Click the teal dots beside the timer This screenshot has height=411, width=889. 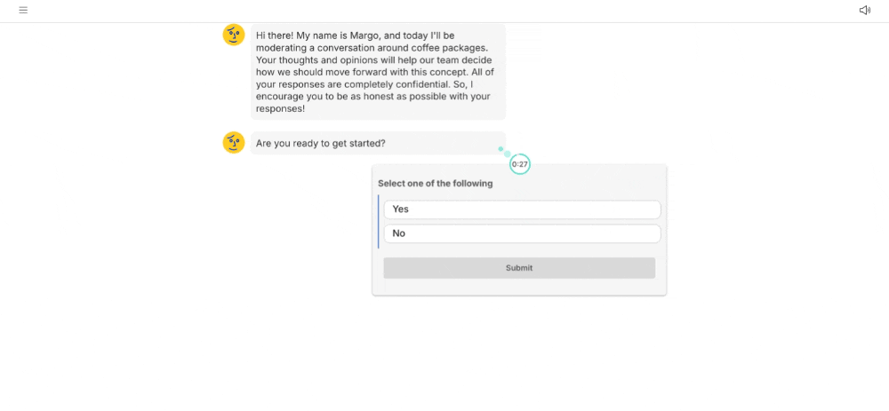504,151
